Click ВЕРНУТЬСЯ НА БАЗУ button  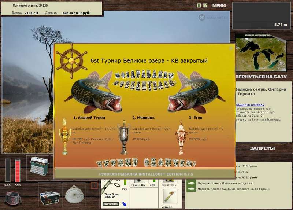pyautogui.click(x=261, y=77)
